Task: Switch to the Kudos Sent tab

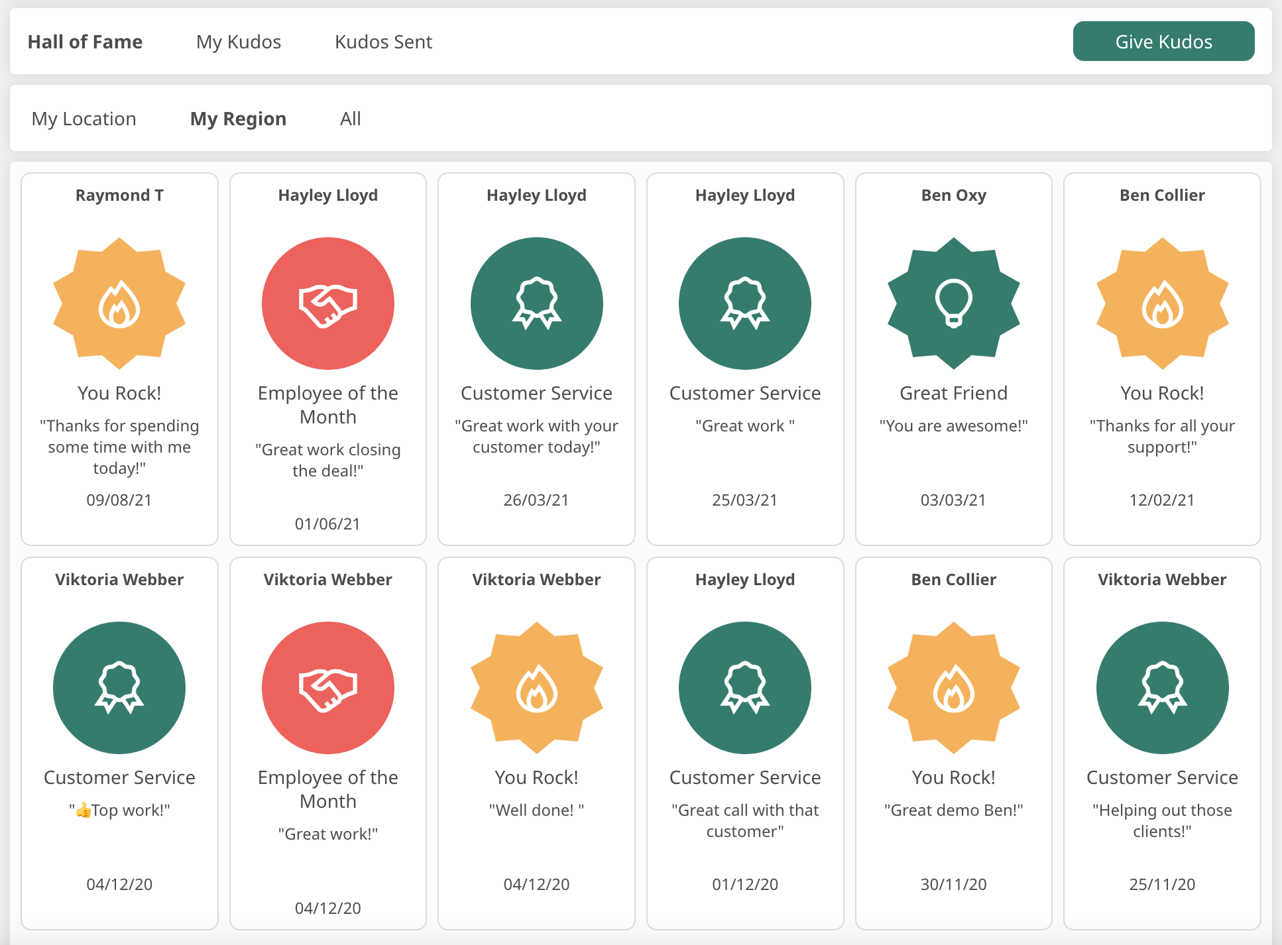Action: tap(383, 42)
